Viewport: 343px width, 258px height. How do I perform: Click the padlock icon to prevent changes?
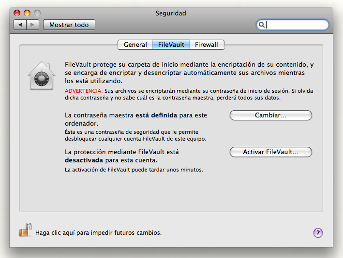[x=25, y=230]
